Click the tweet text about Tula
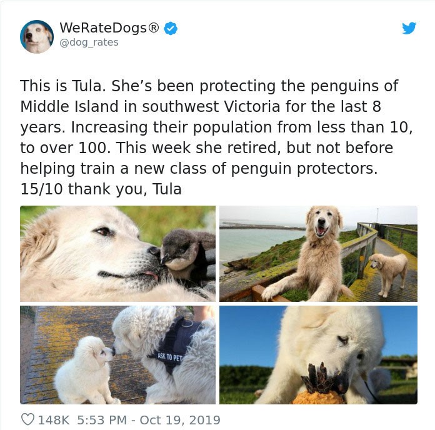 tap(216, 137)
